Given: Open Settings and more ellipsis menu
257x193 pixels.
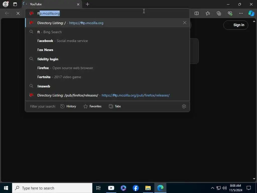Looking at the screenshot, I should pos(241,13).
